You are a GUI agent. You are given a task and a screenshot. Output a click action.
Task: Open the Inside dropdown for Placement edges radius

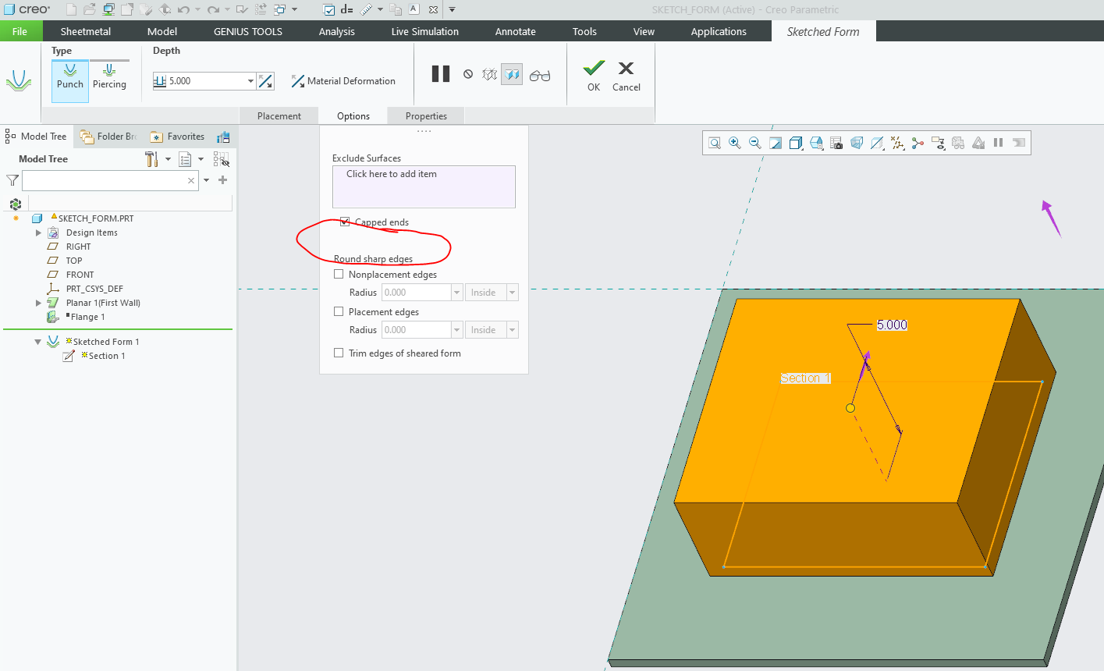tap(511, 329)
